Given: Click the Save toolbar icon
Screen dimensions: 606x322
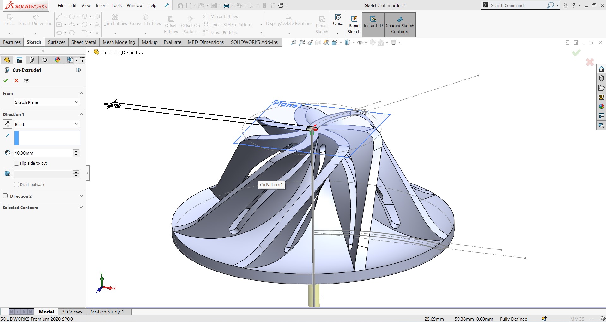Looking at the screenshot, I should click(214, 5).
